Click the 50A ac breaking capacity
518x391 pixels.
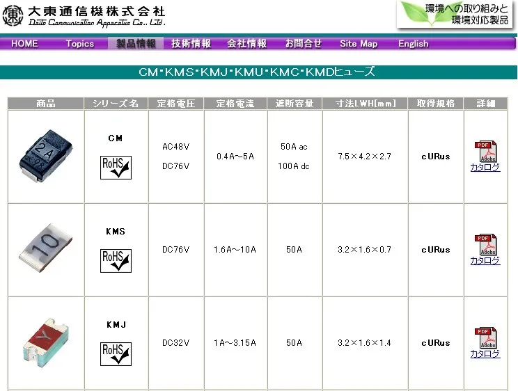pos(294,147)
